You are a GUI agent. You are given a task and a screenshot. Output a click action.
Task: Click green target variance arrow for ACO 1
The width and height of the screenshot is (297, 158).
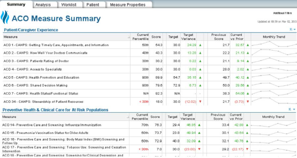pos(200,45)
